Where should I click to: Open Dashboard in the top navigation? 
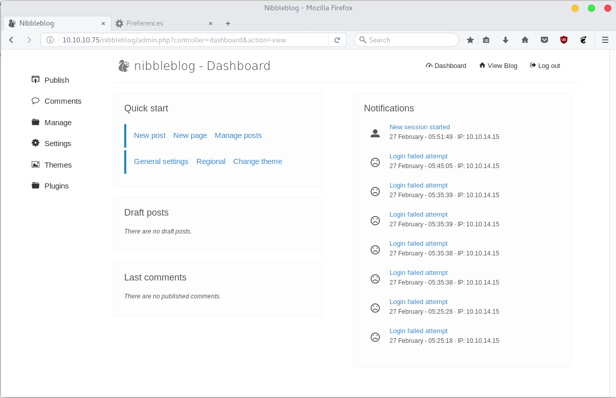click(446, 65)
